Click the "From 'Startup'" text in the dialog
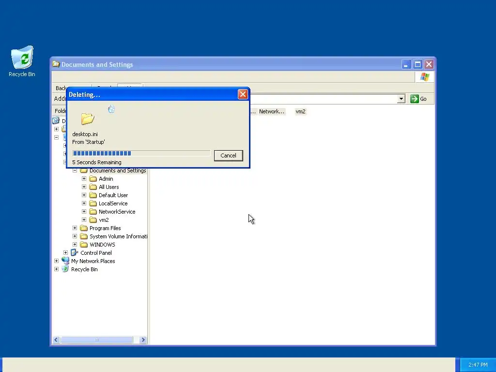 tap(89, 142)
